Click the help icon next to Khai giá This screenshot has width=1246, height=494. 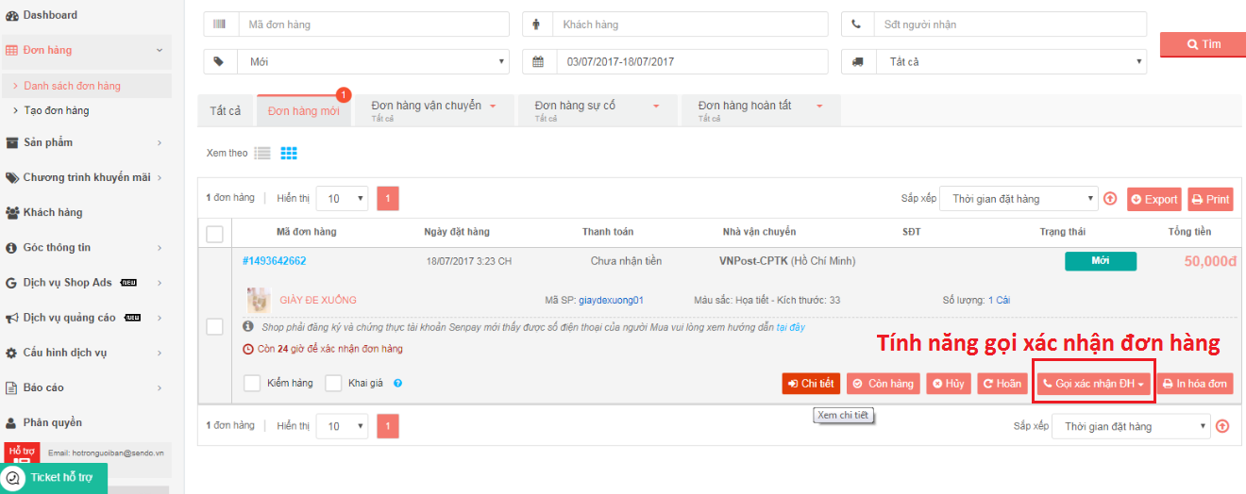(397, 384)
